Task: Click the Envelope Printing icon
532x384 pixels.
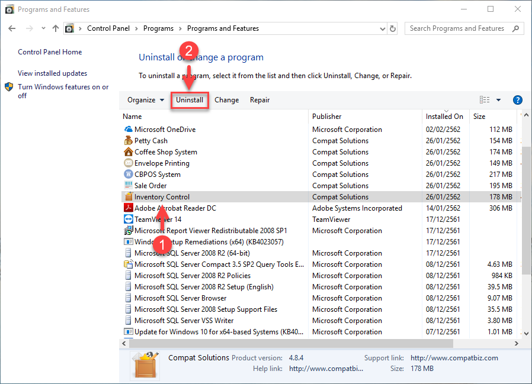Action: (x=128, y=163)
